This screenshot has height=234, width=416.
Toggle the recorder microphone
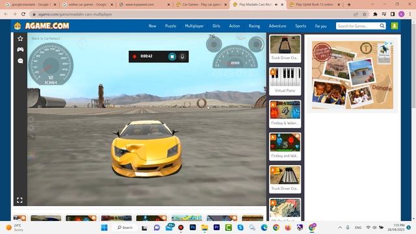pyautogui.click(x=182, y=57)
